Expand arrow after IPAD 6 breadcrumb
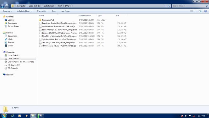 72,6
